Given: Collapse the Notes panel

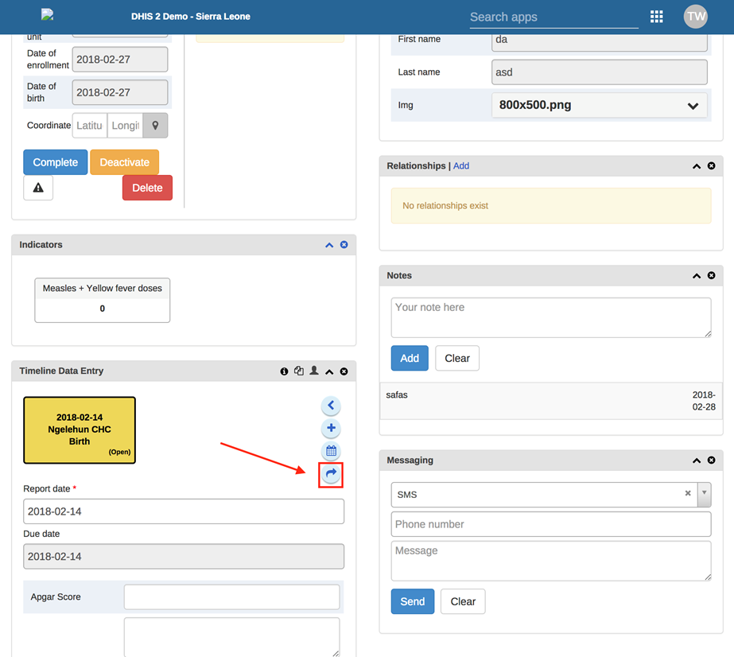Looking at the screenshot, I should (x=697, y=276).
